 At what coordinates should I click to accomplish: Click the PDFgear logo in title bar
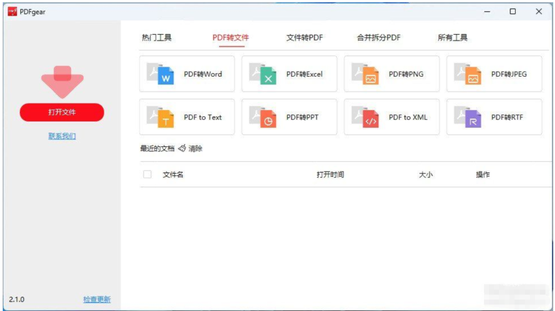tap(12, 12)
